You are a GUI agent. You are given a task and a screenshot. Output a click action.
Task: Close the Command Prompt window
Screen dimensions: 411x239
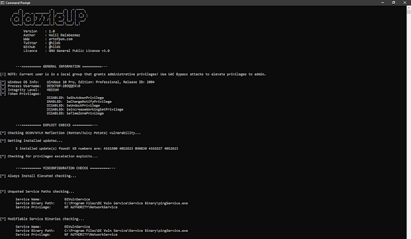click(405, 3)
